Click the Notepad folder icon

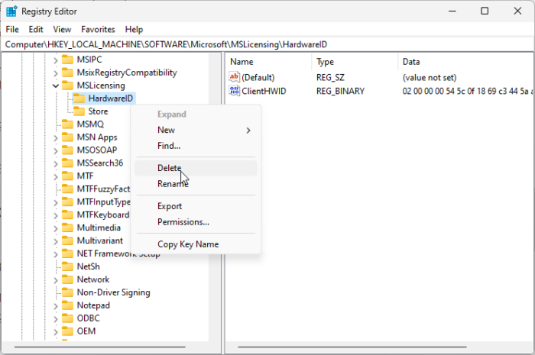click(67, 305)
